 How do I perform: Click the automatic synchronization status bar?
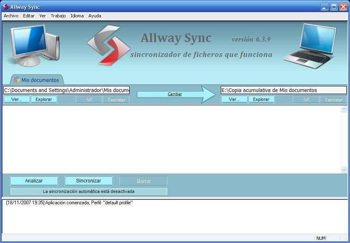89,191
